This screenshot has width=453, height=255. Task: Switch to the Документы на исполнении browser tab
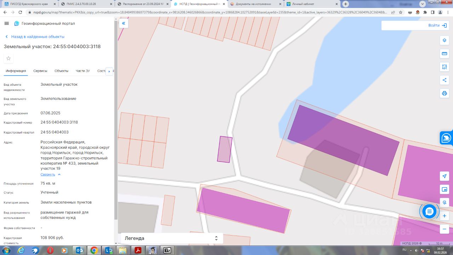tap(256, 4)
